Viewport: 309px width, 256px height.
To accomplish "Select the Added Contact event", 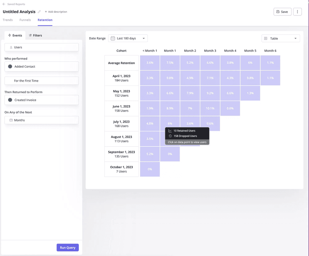I will click(41, 67).
